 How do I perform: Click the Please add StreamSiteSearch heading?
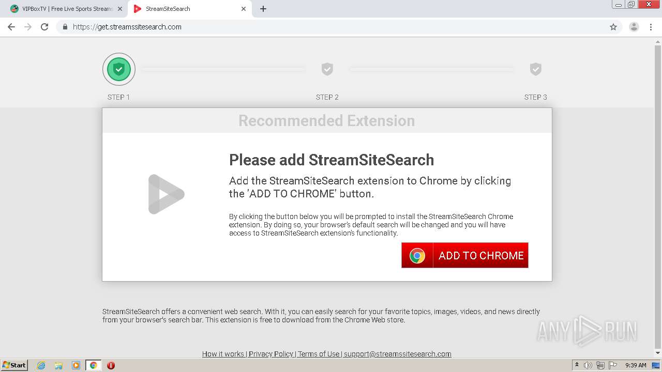click(x=332, y=160)
